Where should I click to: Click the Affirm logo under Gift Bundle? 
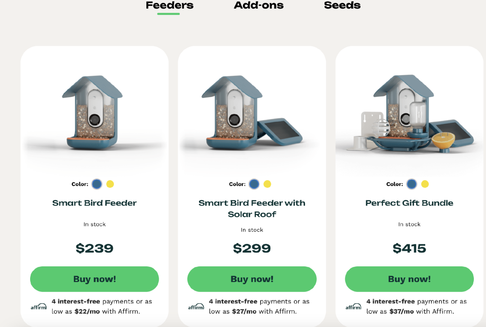[354, 307]
